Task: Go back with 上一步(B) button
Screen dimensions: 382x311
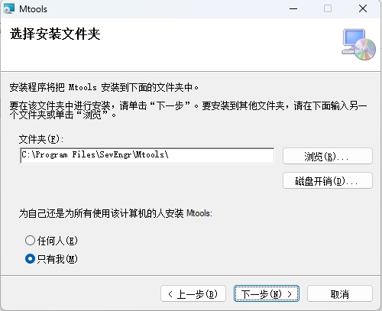Action: (x=193, y=293)
